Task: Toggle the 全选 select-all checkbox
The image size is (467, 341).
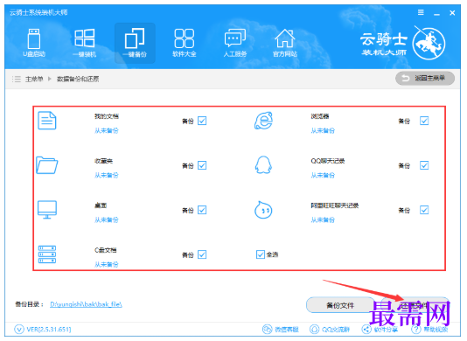Action: click(x=261, y=254)
